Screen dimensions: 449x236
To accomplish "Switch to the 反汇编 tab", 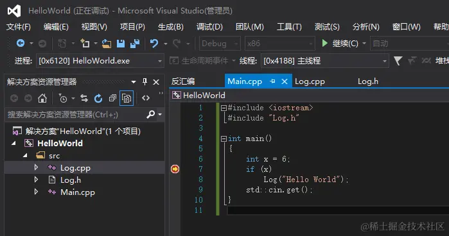I will click(183, 81).
